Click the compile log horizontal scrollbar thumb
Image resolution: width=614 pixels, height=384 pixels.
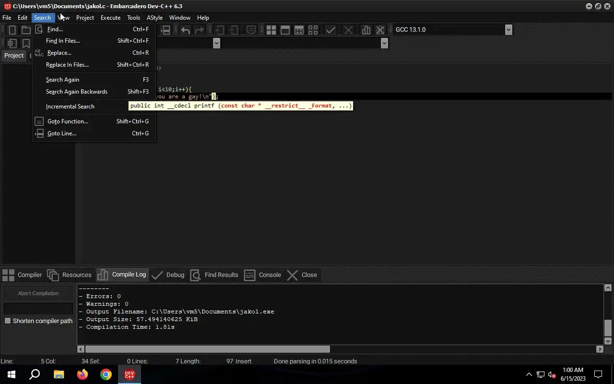(x=207, y=349)
